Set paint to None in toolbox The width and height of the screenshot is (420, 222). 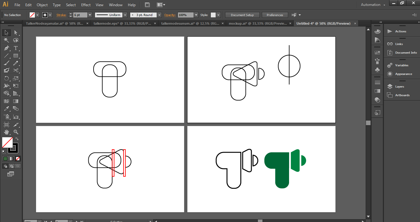(18, 158)
